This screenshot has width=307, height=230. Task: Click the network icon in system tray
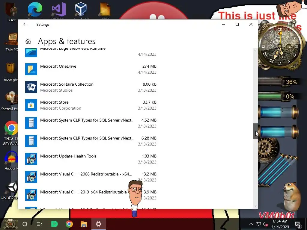[x=258, y=224]
